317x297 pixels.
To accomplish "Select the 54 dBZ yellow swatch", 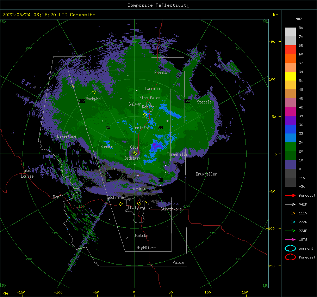I will coord(290,76).
